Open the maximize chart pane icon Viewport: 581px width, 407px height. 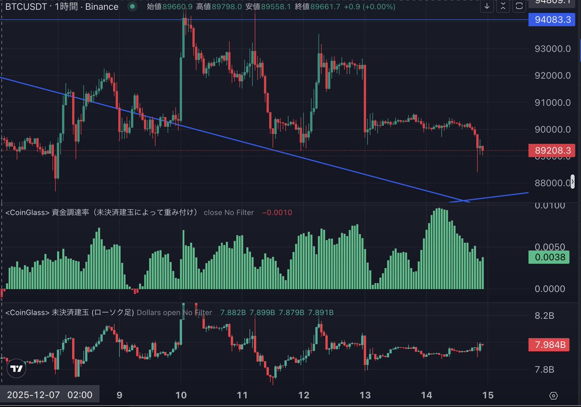(x=519, y=6)
